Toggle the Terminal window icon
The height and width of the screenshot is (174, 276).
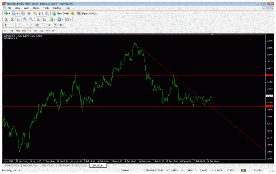coord(41,14)
